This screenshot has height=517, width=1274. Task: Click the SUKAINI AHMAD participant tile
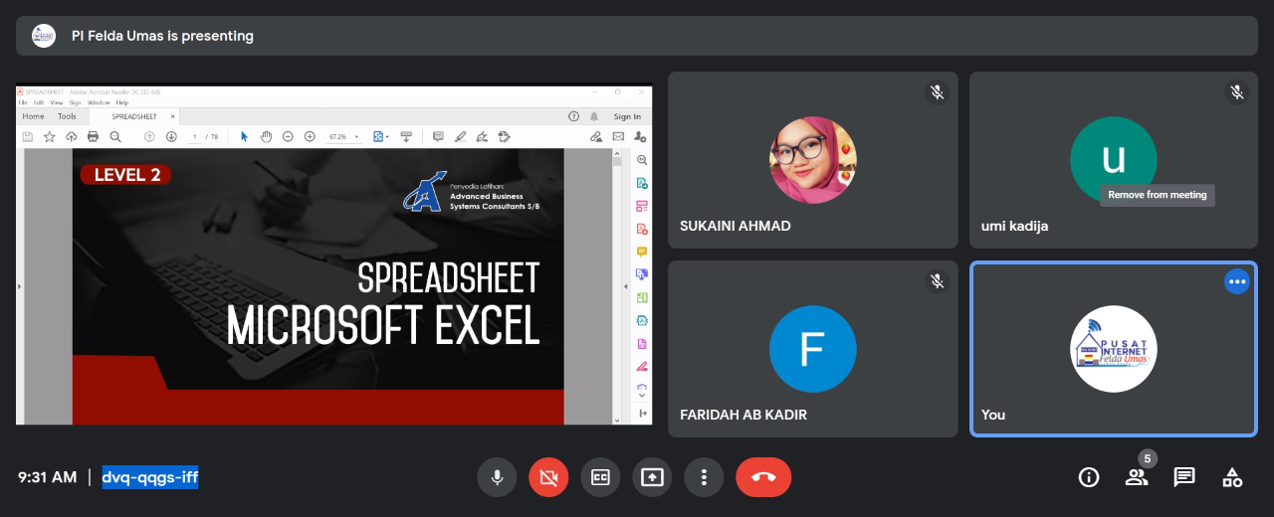[812, 160]
